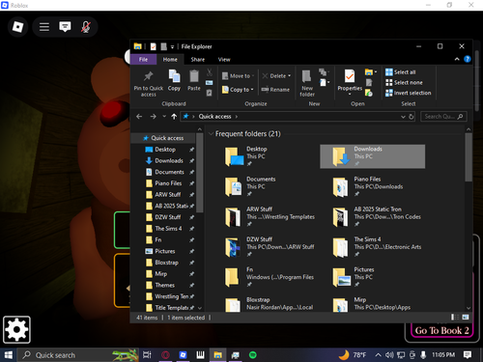
Task: Select Bloxstrap in navigation pane
Action: pos(166,263)
